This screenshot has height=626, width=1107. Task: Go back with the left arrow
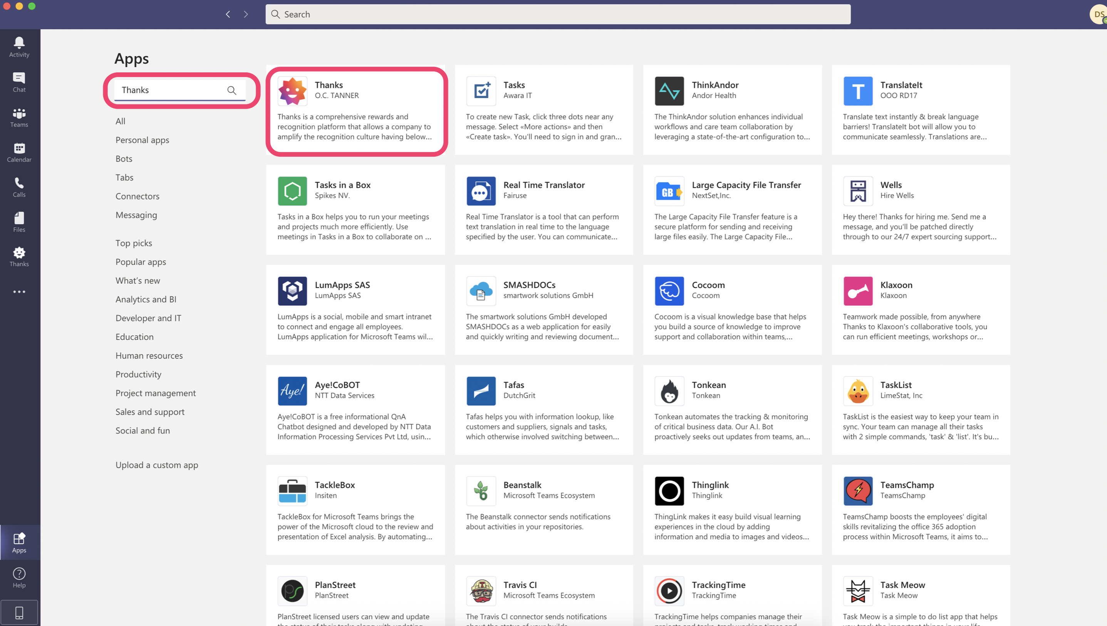pos(228,14)
